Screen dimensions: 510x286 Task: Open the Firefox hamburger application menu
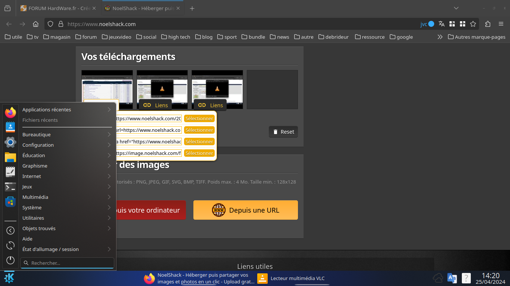(x=501, y=24)
